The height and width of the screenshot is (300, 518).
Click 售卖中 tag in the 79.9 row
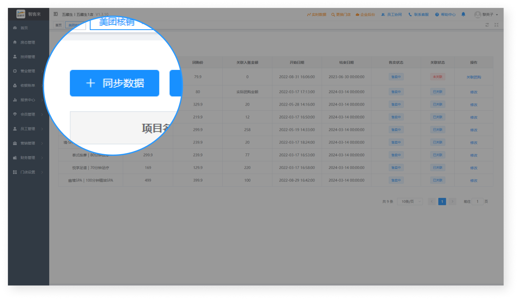[x=396, y=77]
